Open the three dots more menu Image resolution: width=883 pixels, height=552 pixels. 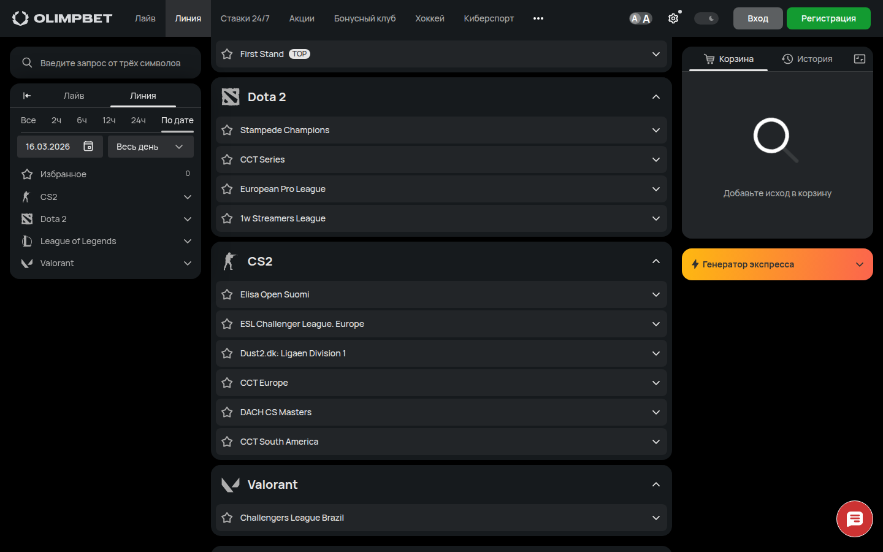click(538, 18)
